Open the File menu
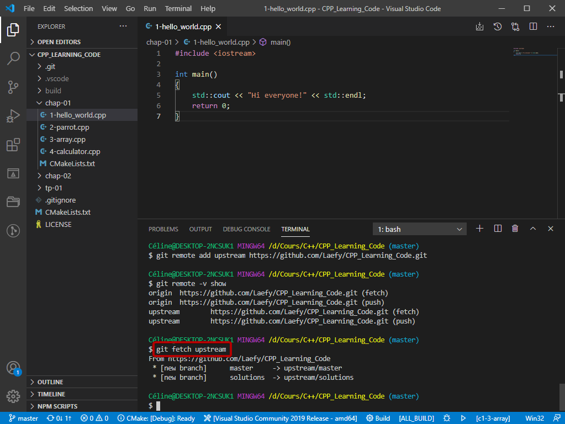This screenshot has width=565, height=424. 29,8
